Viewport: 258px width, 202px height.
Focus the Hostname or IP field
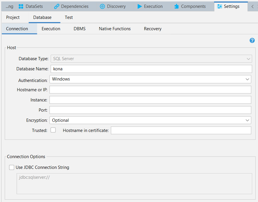pos(150,90)
